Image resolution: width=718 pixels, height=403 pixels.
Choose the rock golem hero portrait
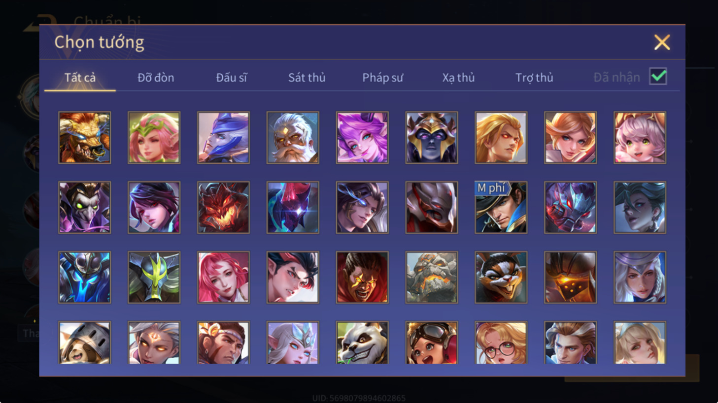click(x=432, y=277)
